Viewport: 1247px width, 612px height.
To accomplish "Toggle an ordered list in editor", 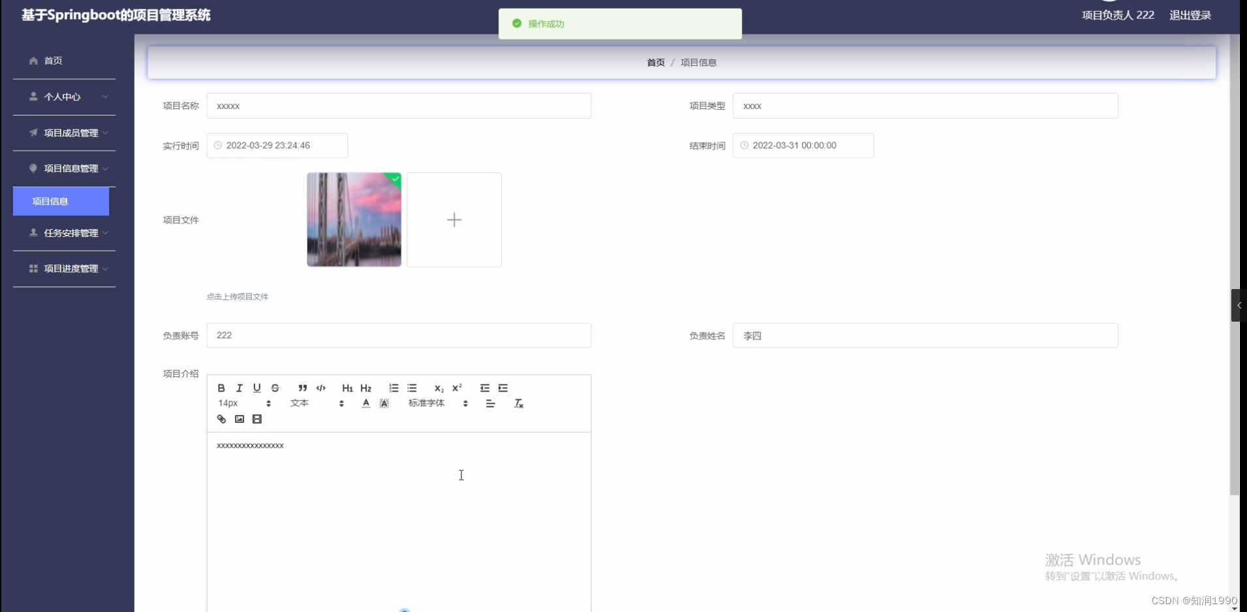I will point(394,388).
